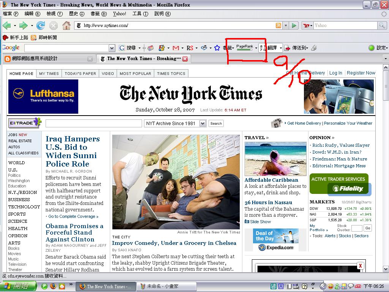This screenshot has height=292, width=389.
Task: Open the 書籤 (B) menu
Action: [98, 14]
